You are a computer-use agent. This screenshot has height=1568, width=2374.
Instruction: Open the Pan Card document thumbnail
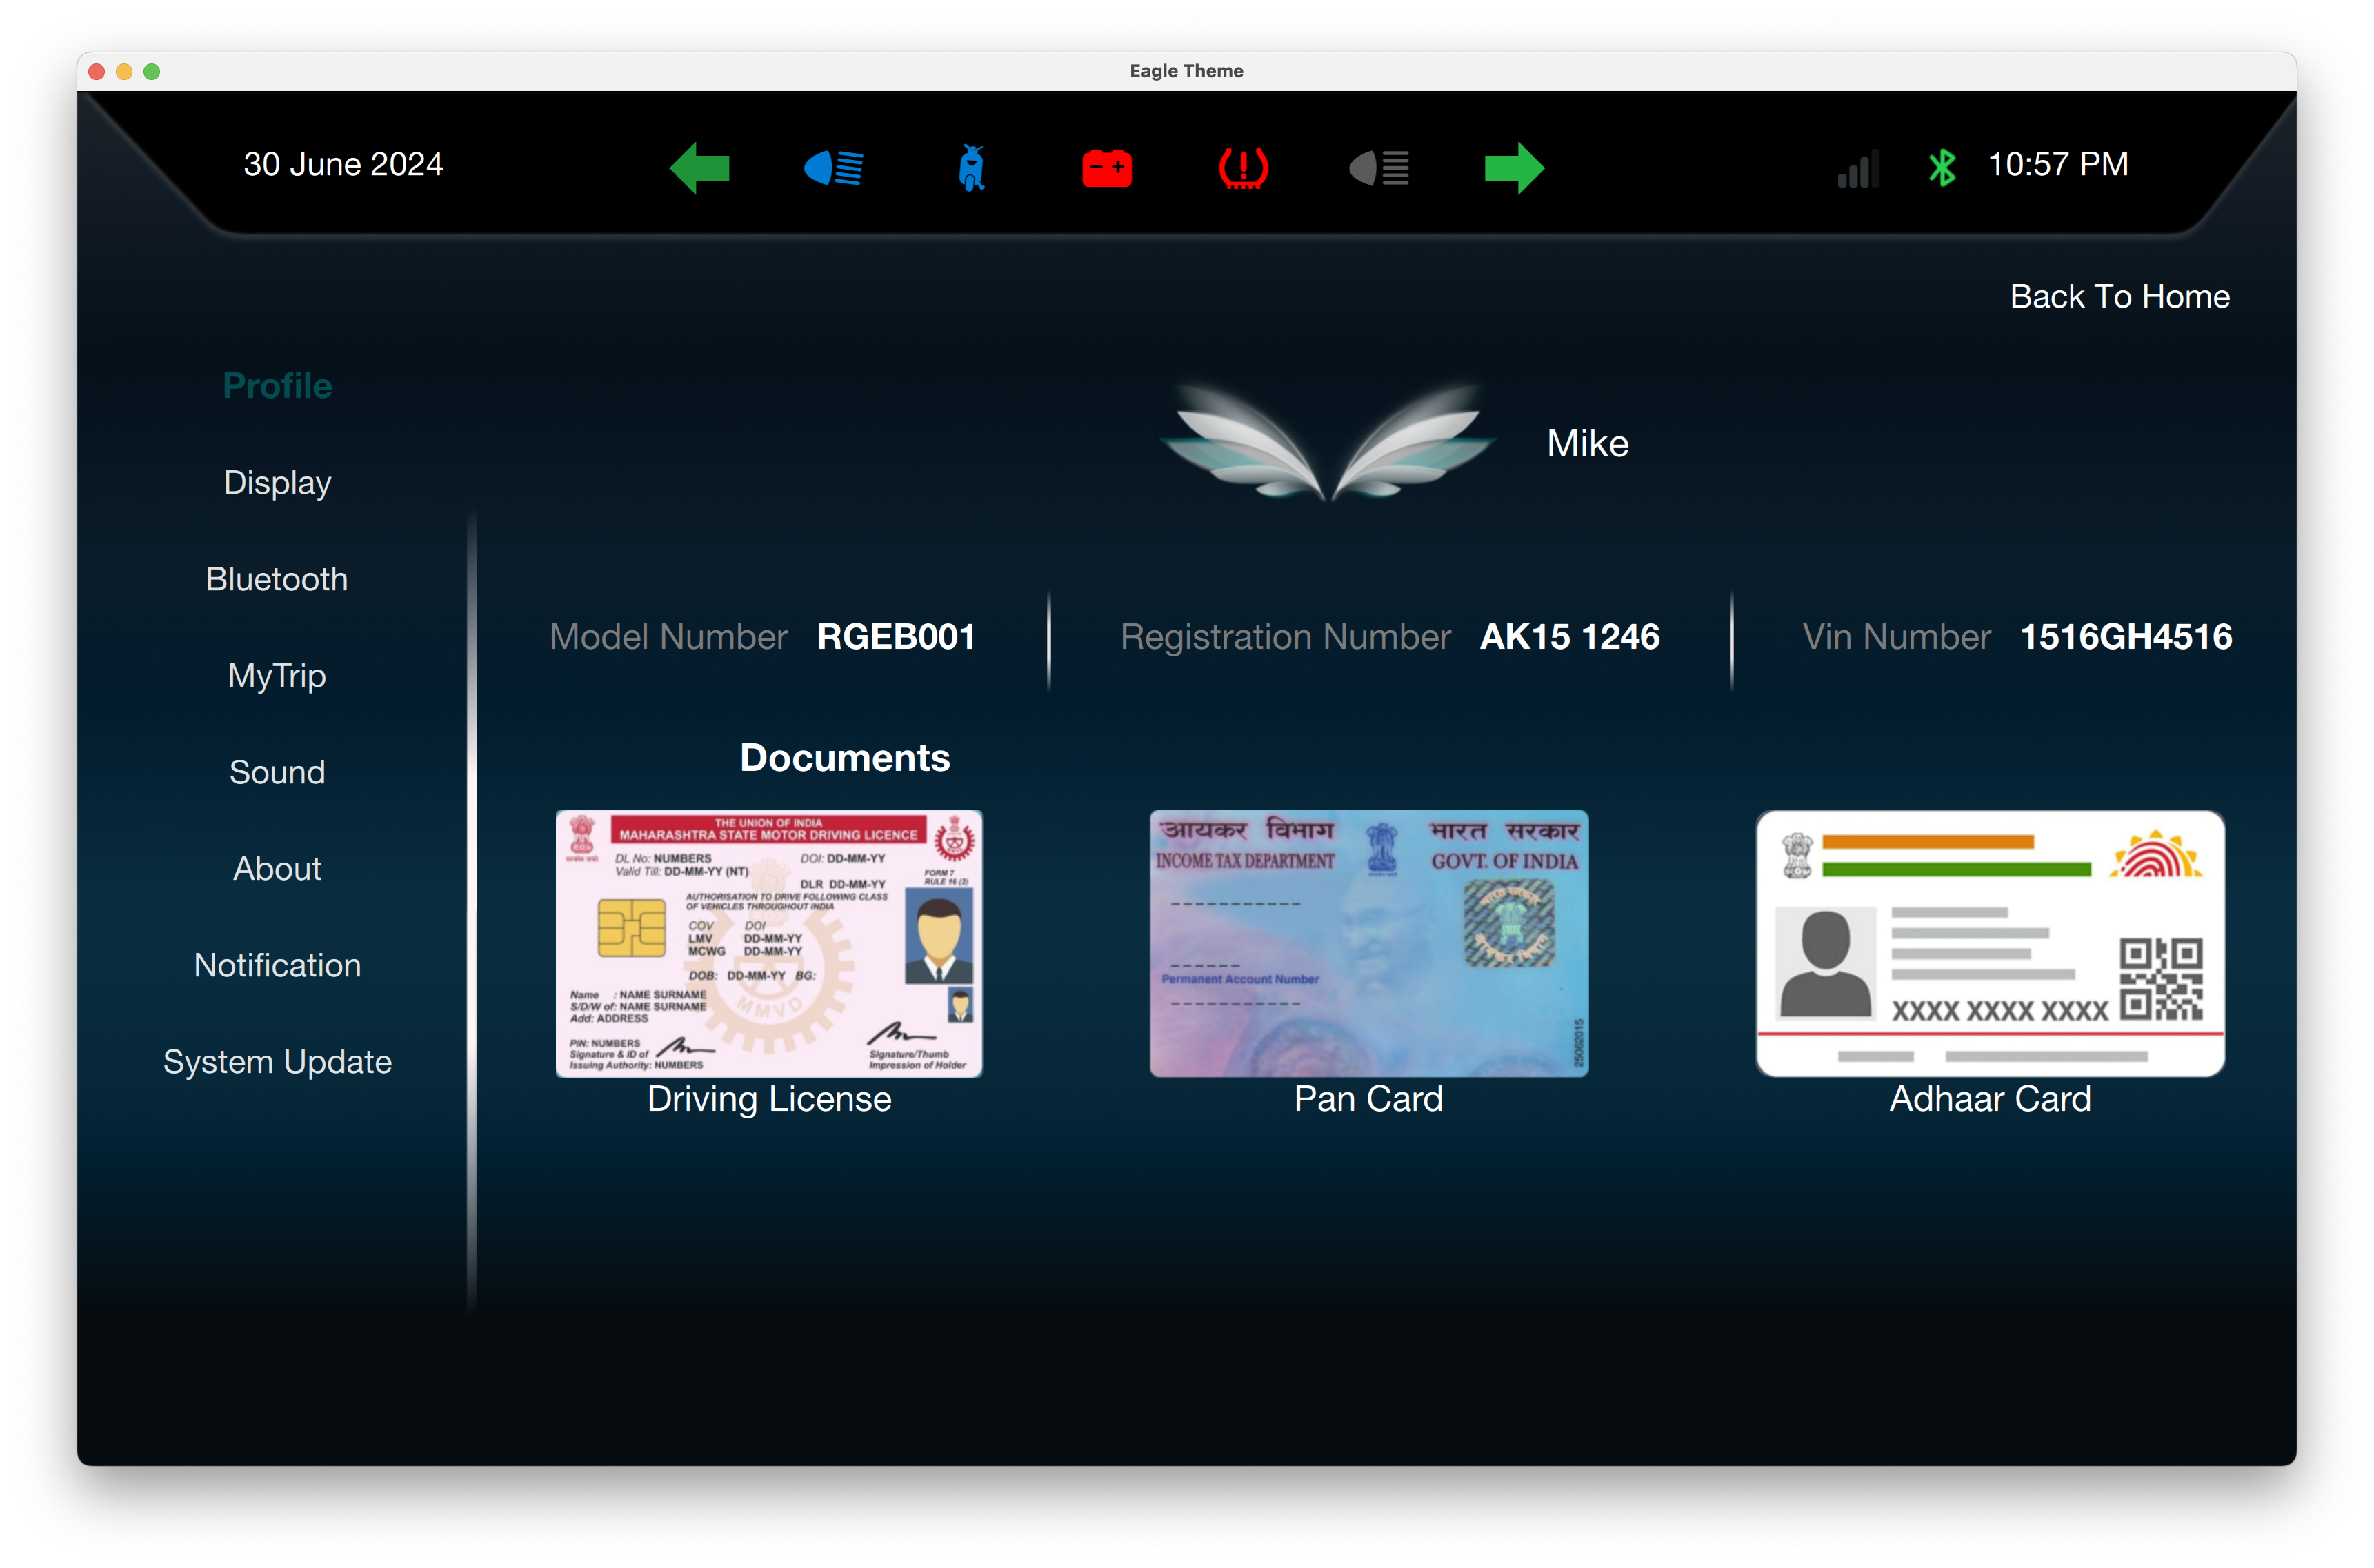click(x=1369, y=943)
